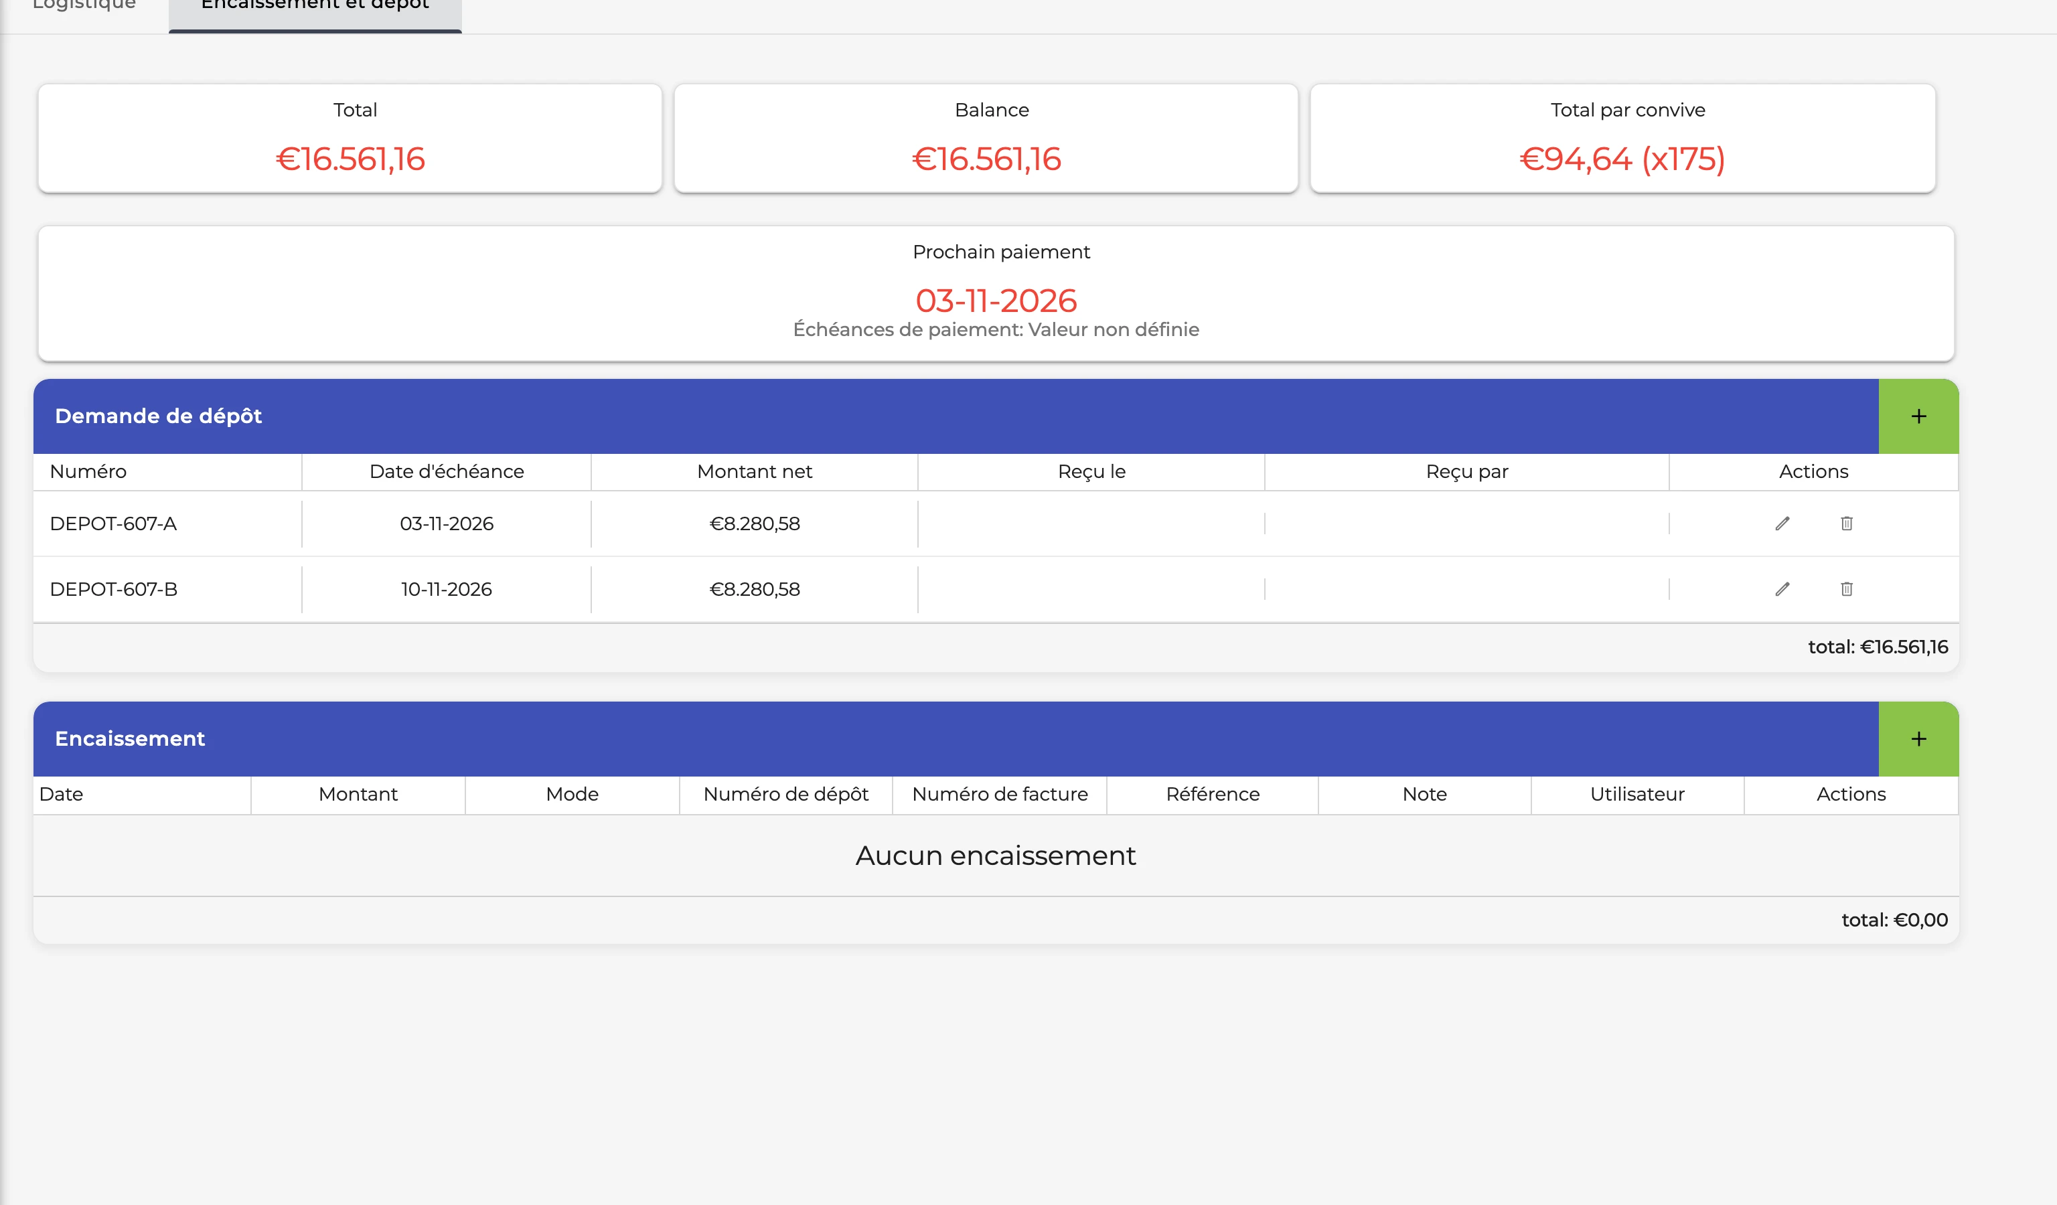Click the Numéro column header
This screenshot has height=1205, width=2057.
click(x=88, y=471)
